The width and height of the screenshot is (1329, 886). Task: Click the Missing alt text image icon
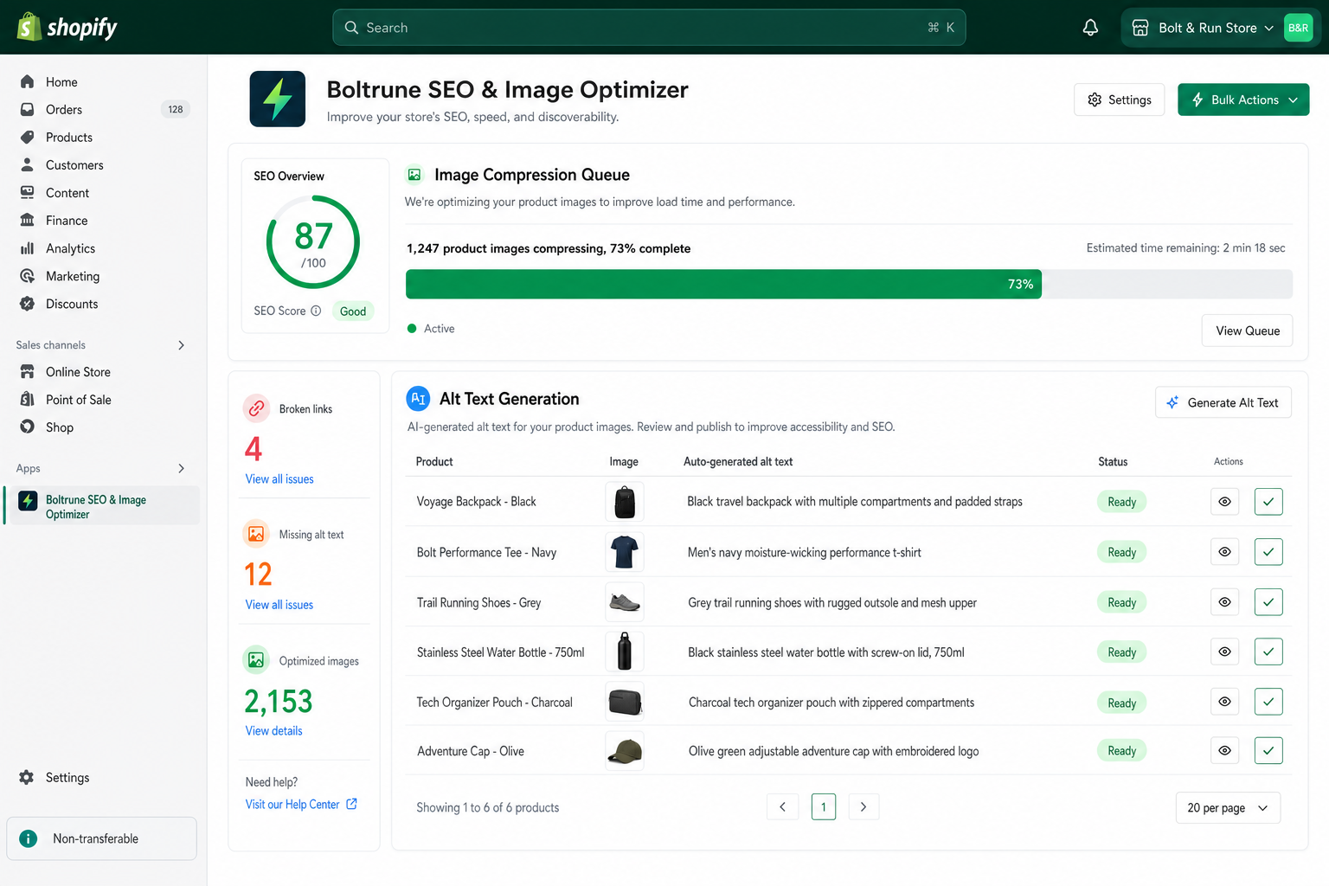(x=256, y=534)
